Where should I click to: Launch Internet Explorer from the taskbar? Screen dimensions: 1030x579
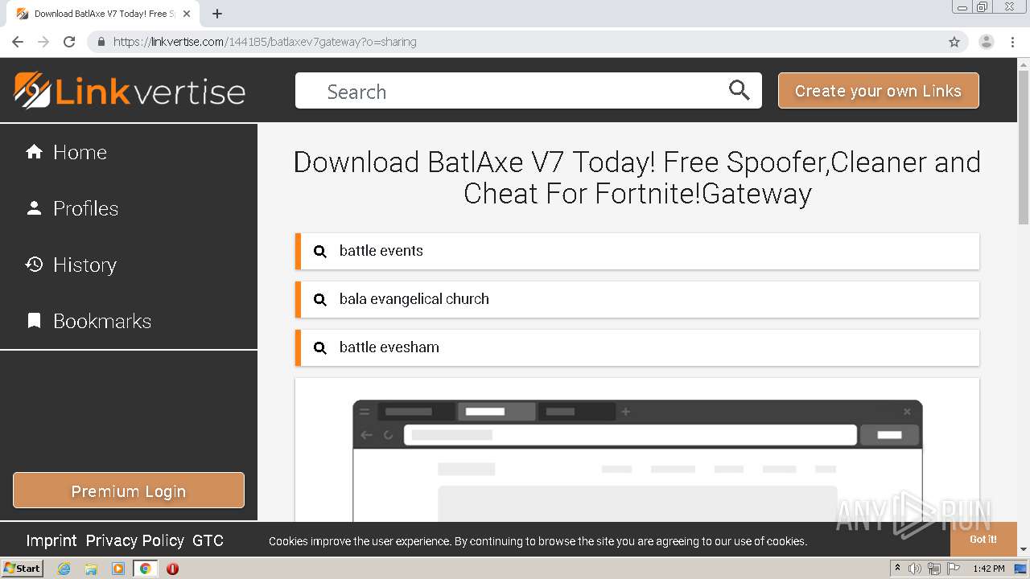(64, 569)
